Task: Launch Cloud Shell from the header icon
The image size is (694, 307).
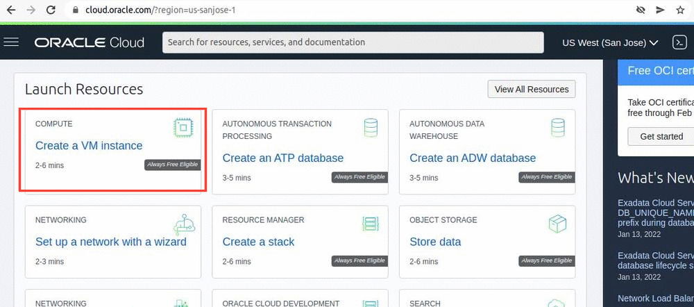Action: [x=679, y=42]
